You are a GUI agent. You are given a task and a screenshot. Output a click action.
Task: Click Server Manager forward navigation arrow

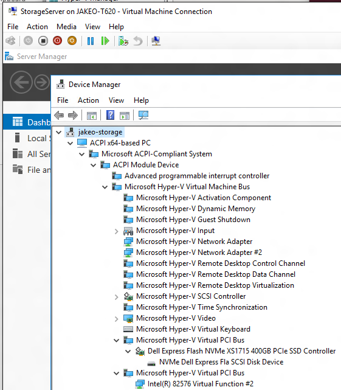tap(42, 82)
